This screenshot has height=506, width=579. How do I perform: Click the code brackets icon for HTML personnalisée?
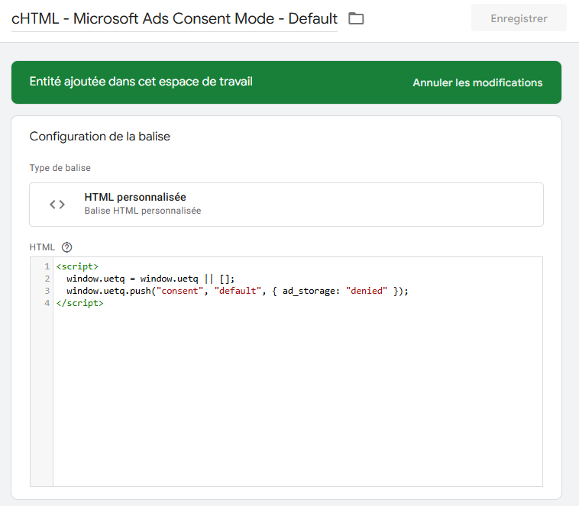57,205
